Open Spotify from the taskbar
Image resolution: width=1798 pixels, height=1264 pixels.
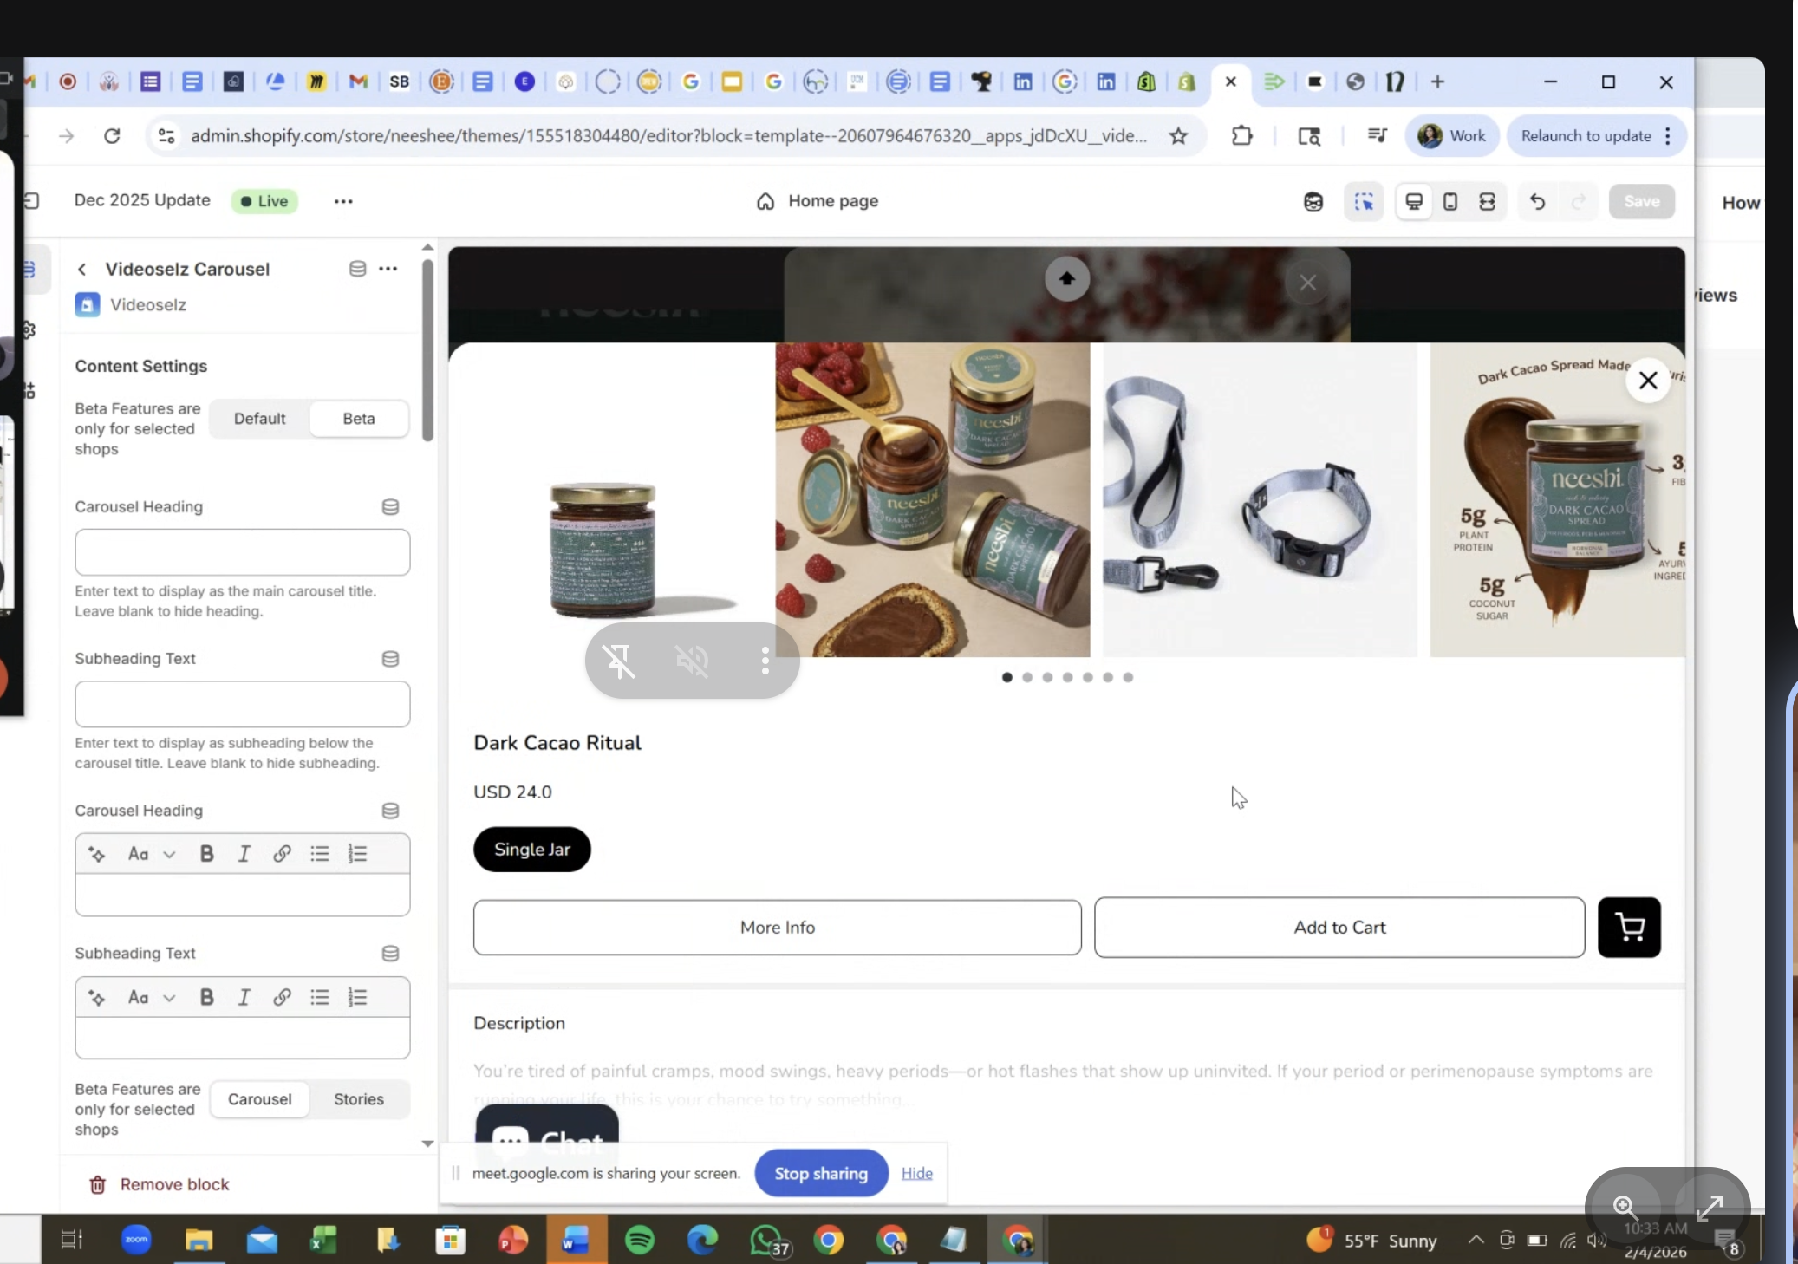(x=640, y=1241)
